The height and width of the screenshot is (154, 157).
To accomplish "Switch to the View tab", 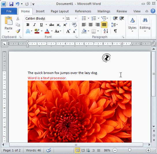I will [137, 11].
